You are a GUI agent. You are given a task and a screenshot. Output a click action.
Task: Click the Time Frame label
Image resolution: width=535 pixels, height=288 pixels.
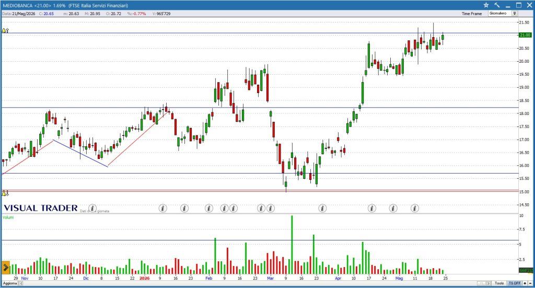click(472, 14)
